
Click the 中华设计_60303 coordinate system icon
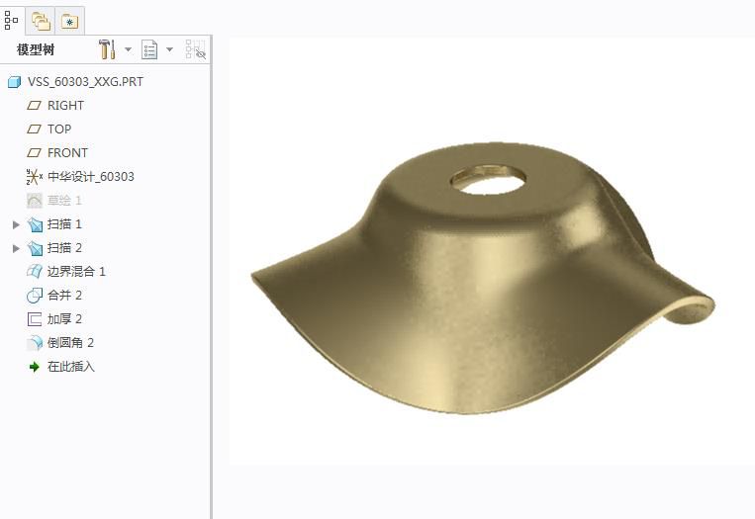[35, 176]
